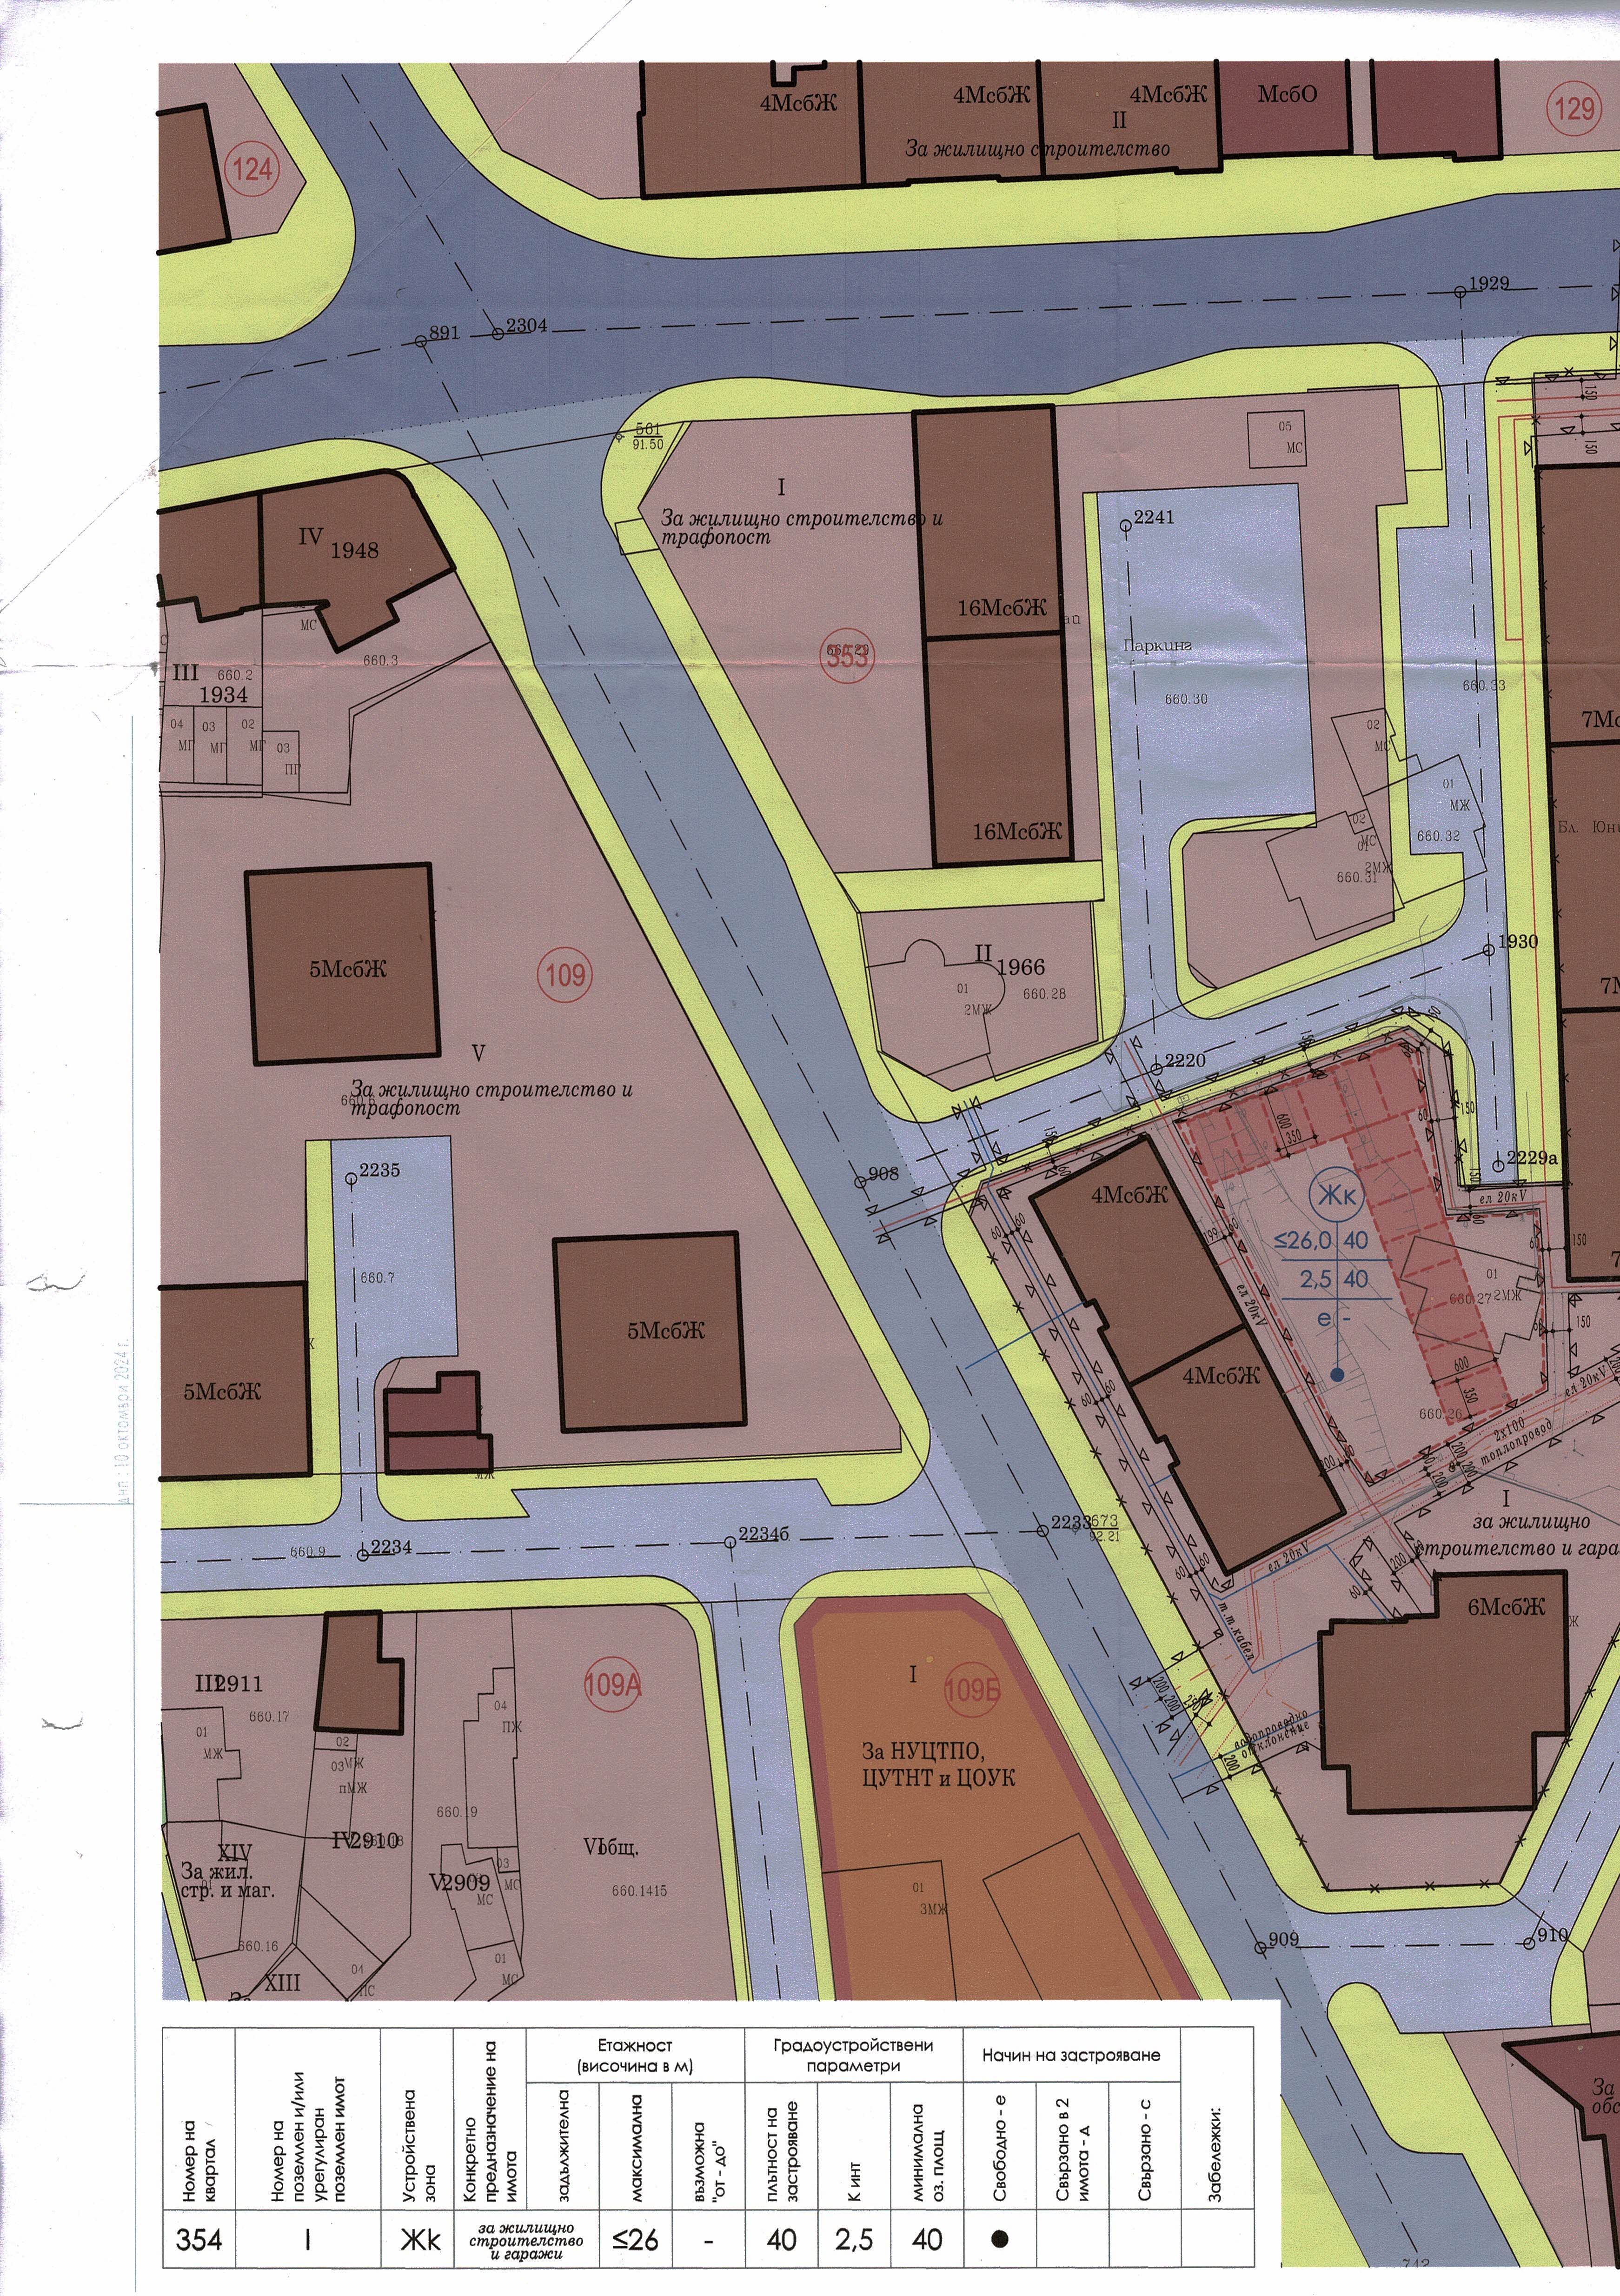Viewport: 1620px width, 2296px height.
Task: Click the circled quarter number 129
Action: click(x=1574, y=107)
